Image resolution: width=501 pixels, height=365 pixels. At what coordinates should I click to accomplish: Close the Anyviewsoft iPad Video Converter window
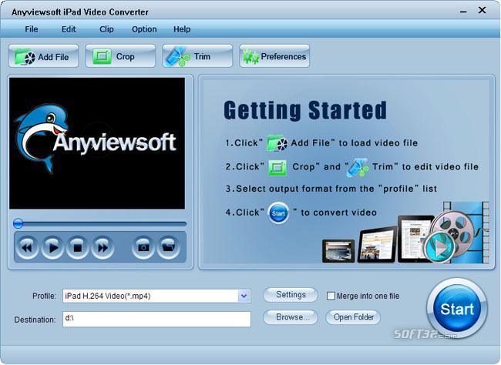(x=483, y=10)
